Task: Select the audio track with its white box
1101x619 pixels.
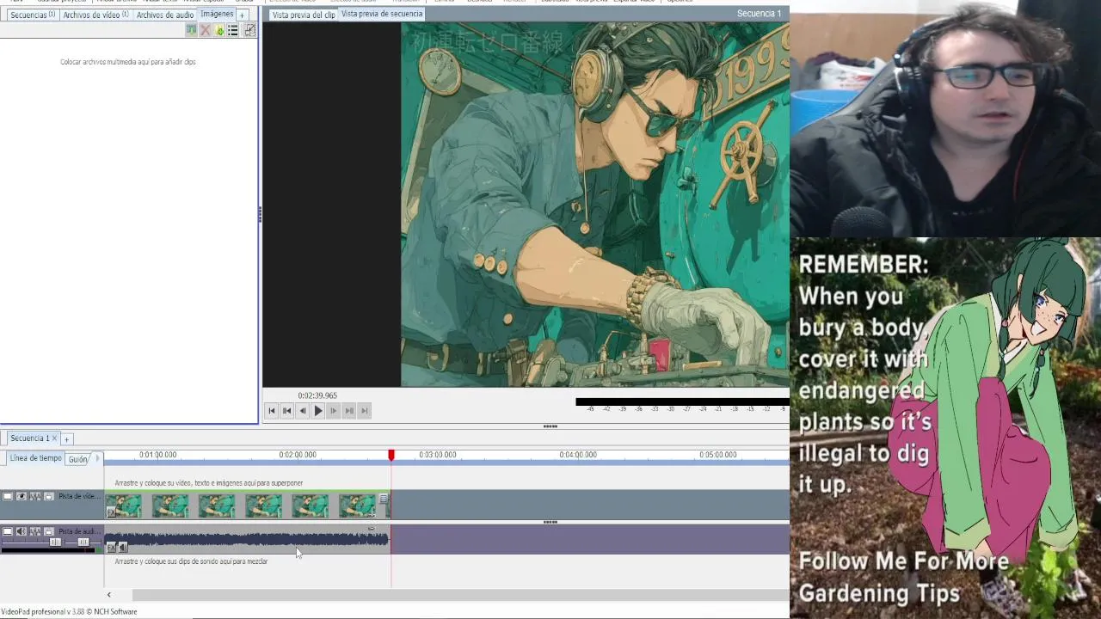Action: tap(8, 531)
